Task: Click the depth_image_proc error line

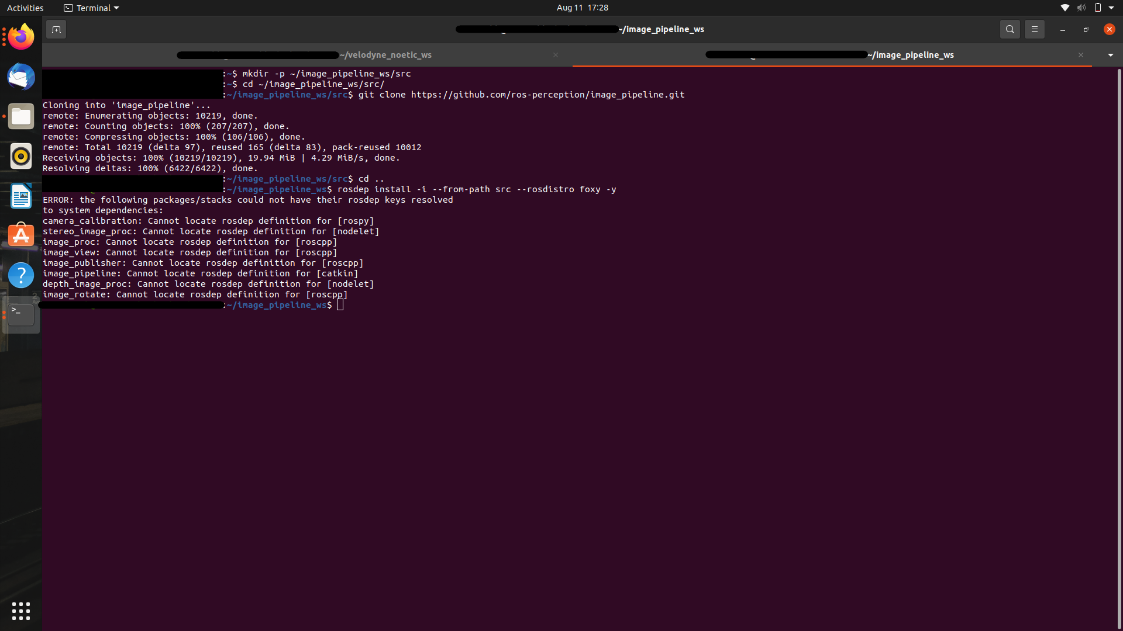Action: pyautogui.click(x=208, y=284)
